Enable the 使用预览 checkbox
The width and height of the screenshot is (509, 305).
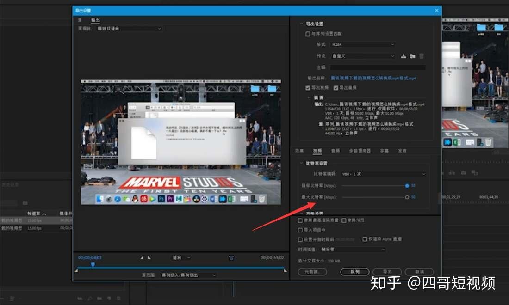(344, 220)
